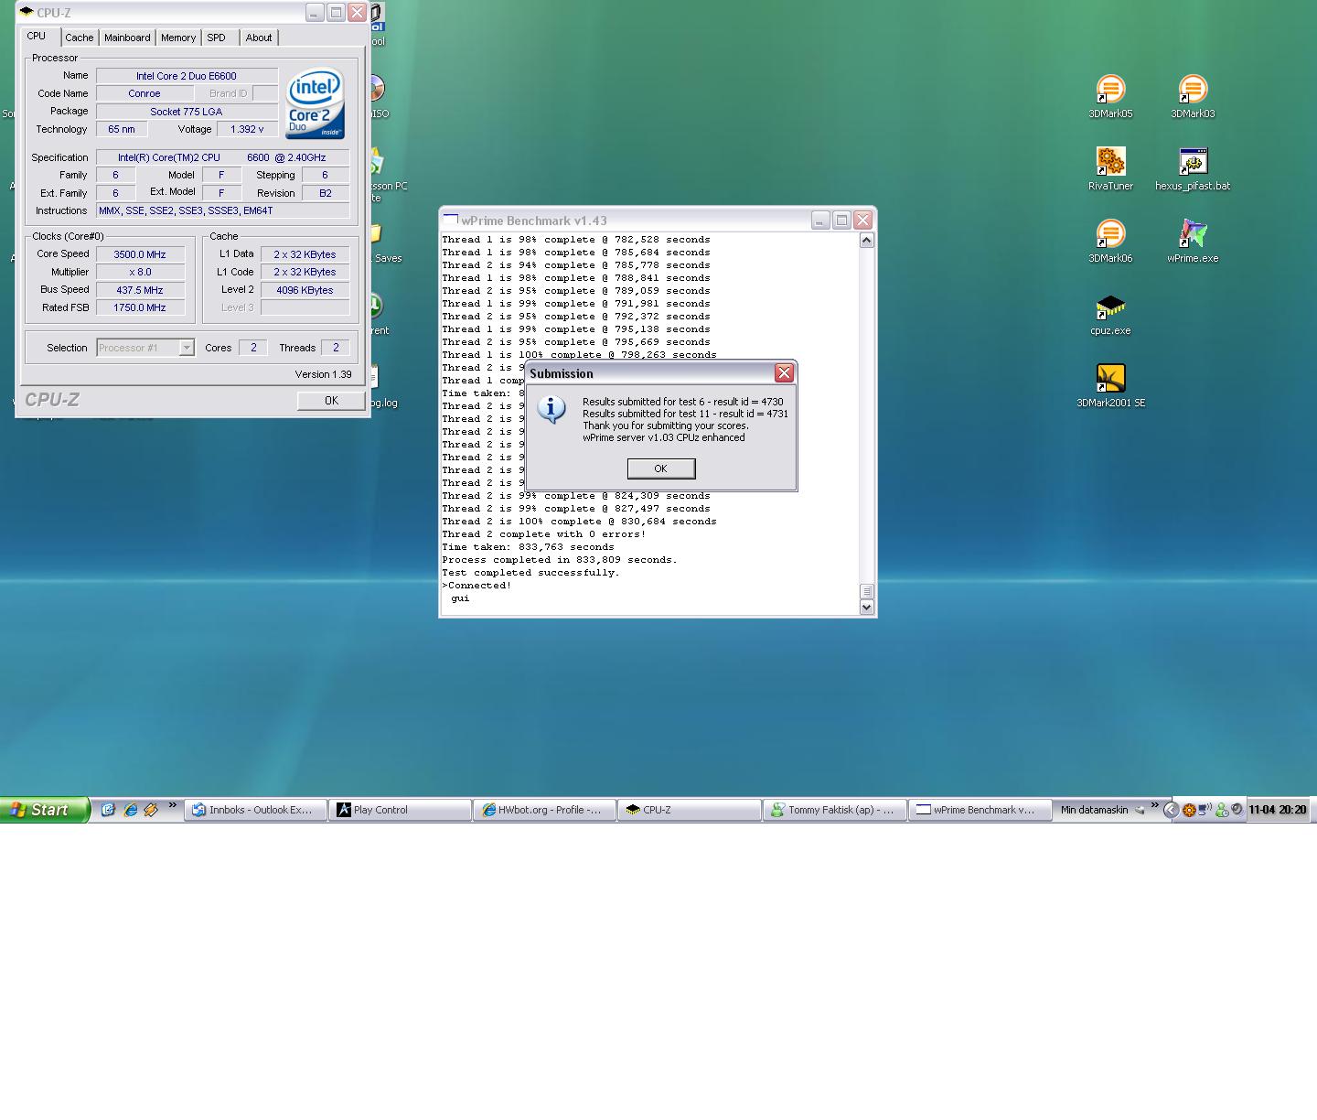This screenshot has width=1317, height=1120.
Task: Switch to CPU-Z taskbar button
Action: click(690, 810)
